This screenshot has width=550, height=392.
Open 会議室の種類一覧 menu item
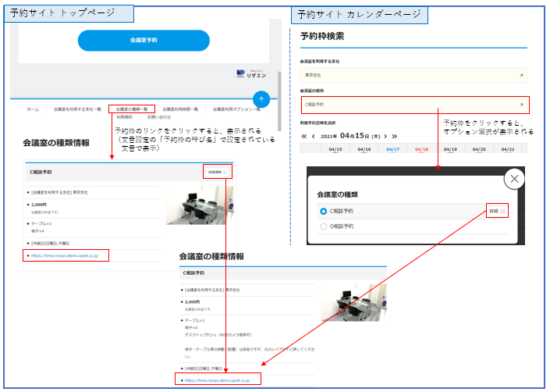tap(132, 109)
